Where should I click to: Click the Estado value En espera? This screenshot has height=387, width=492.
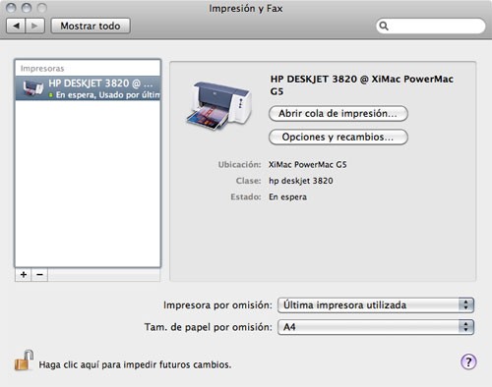(287, 197)
